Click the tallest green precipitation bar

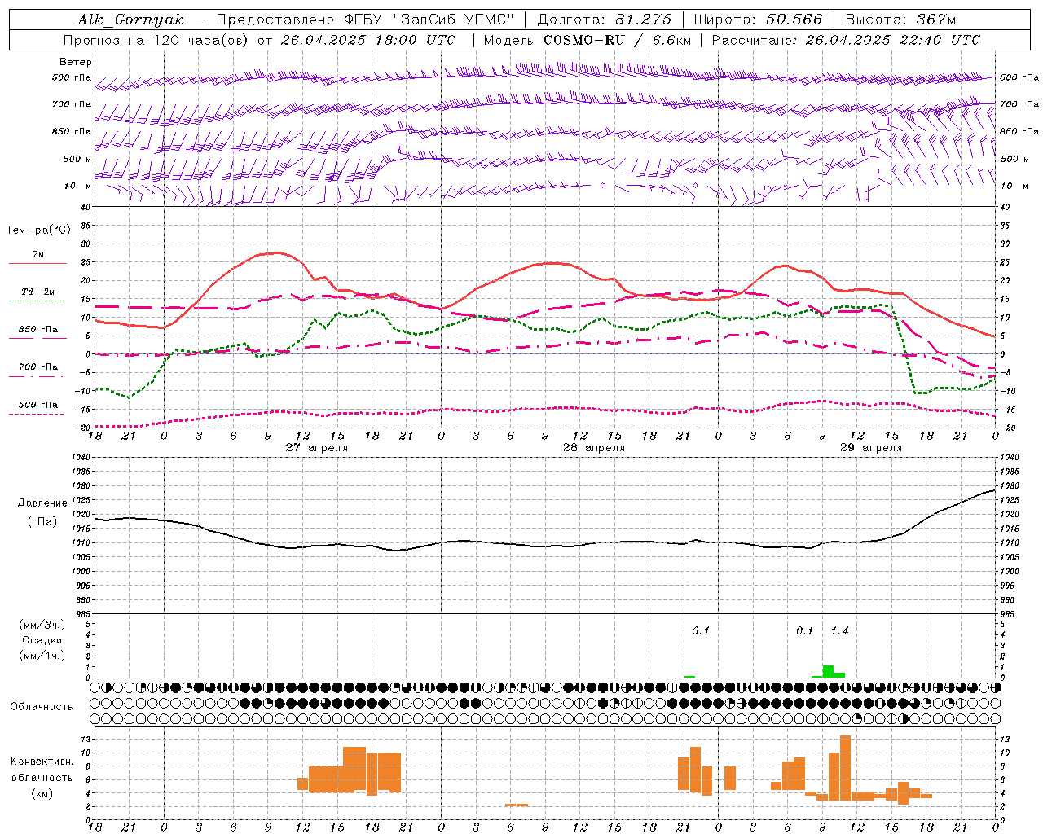(x=828, y=671)
